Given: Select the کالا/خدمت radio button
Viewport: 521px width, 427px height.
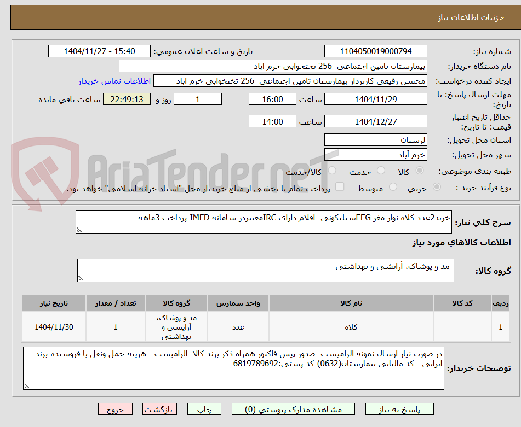Looking at the screenshot, I should pyautogui.click(x=332, y=171).
